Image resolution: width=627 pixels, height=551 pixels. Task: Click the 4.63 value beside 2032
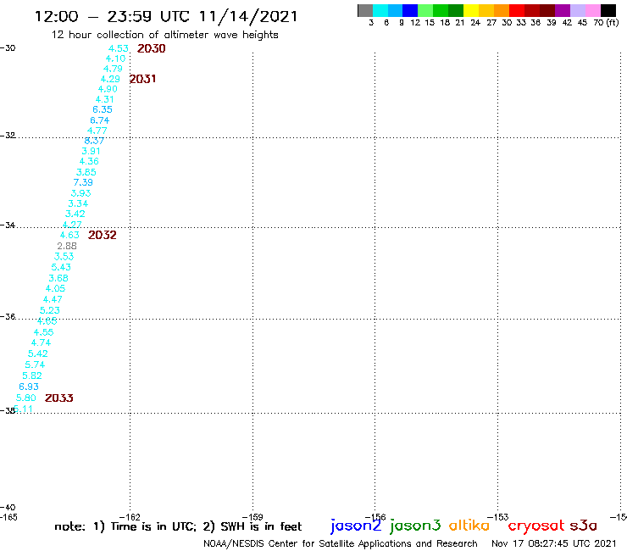(69, 235)
